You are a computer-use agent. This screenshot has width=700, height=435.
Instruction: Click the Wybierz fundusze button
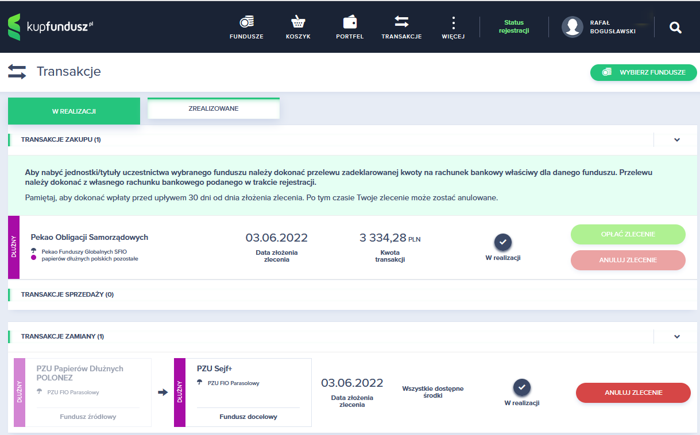coord(643,72)
